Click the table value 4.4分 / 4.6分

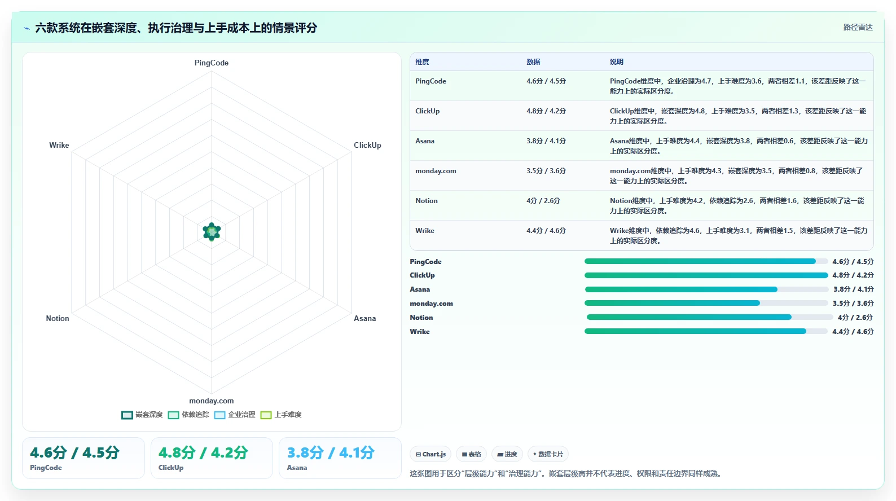click(x=546, y=231)
